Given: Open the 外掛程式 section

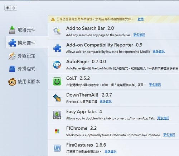Looking at the screenshot, I should pyautogui.click(x=26, y=69).
